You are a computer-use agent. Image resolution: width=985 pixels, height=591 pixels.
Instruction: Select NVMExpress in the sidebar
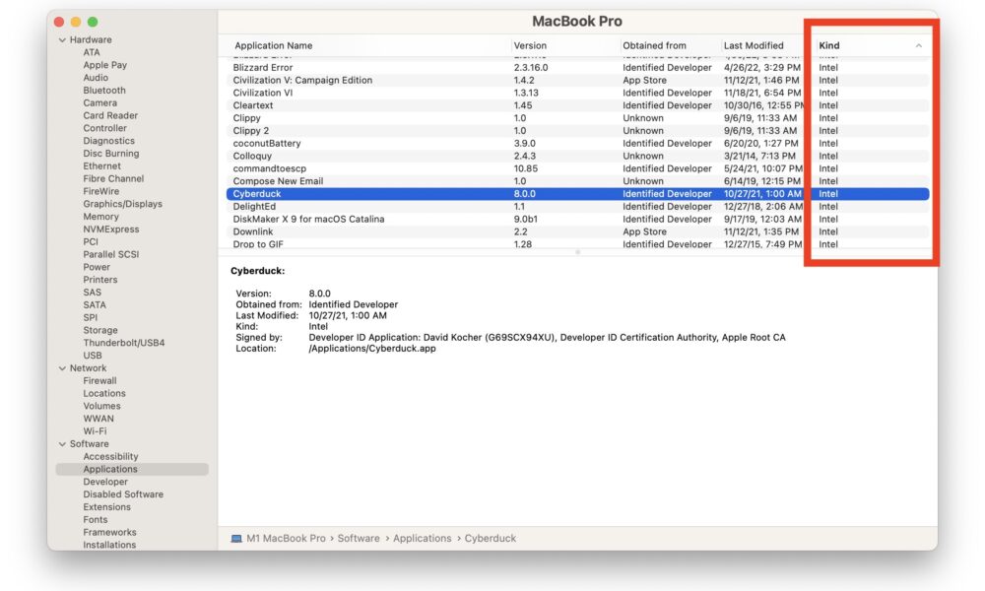click(111, 230)
